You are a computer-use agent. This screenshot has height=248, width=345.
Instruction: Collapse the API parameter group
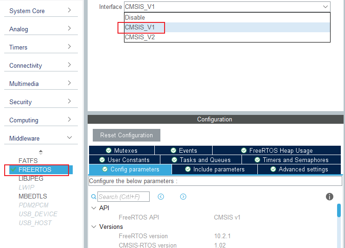(x=94, y=208)
